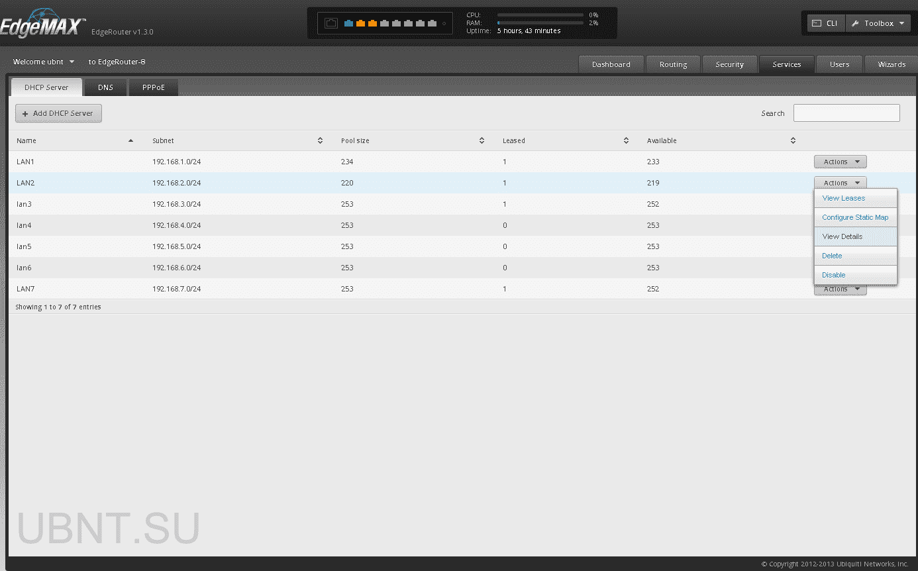Screen dimensions: 918x571
Task: Switch to the DNS tab
Action: pos(105,87)
